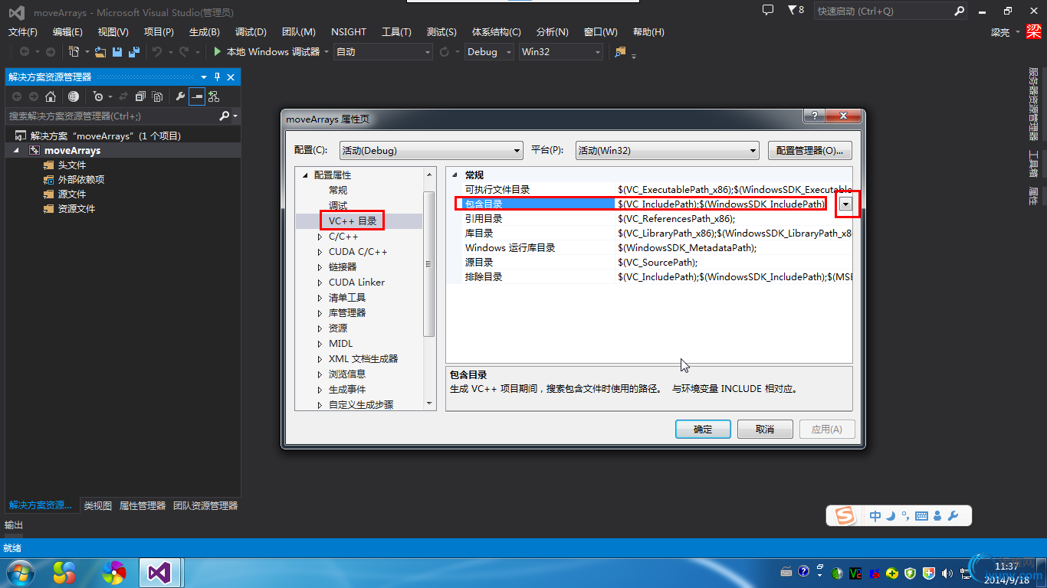This screenshot has height=588, width=1047.
Task: Click the volume speaker tray icon
Action: coord(948,572)
